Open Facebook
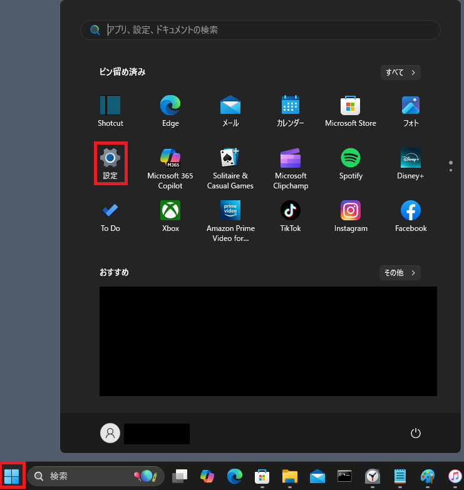 pos(411,217)
